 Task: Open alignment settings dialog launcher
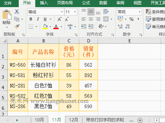(x=113, y=35)
